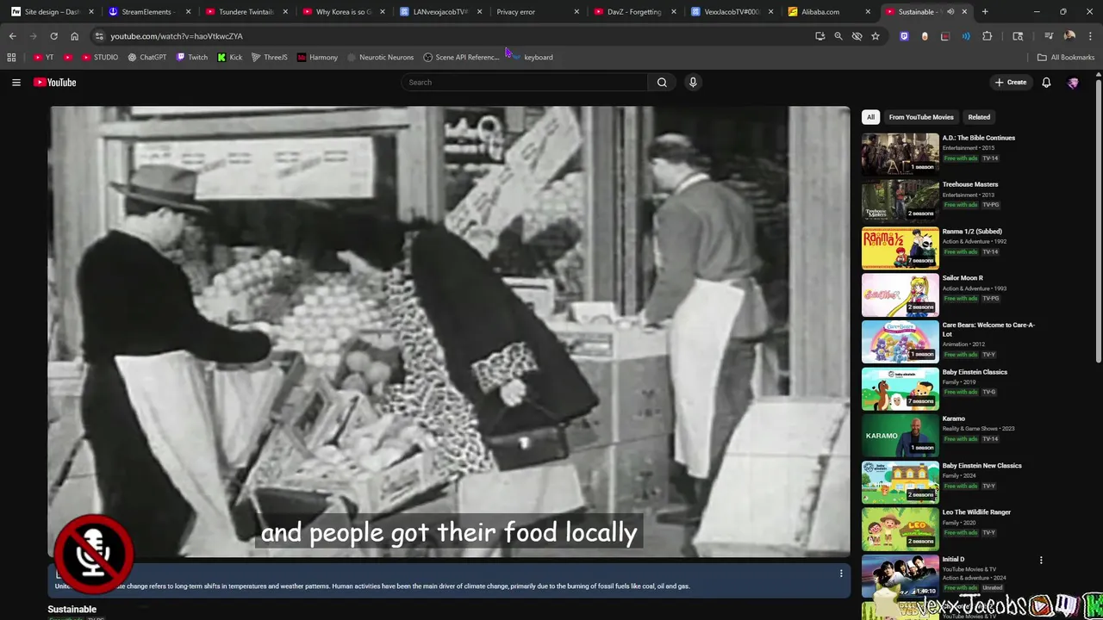Open Baby Einstein Classics thumbnail
Viewport: 1103px width, 620px height.
(x=900, y=387)
